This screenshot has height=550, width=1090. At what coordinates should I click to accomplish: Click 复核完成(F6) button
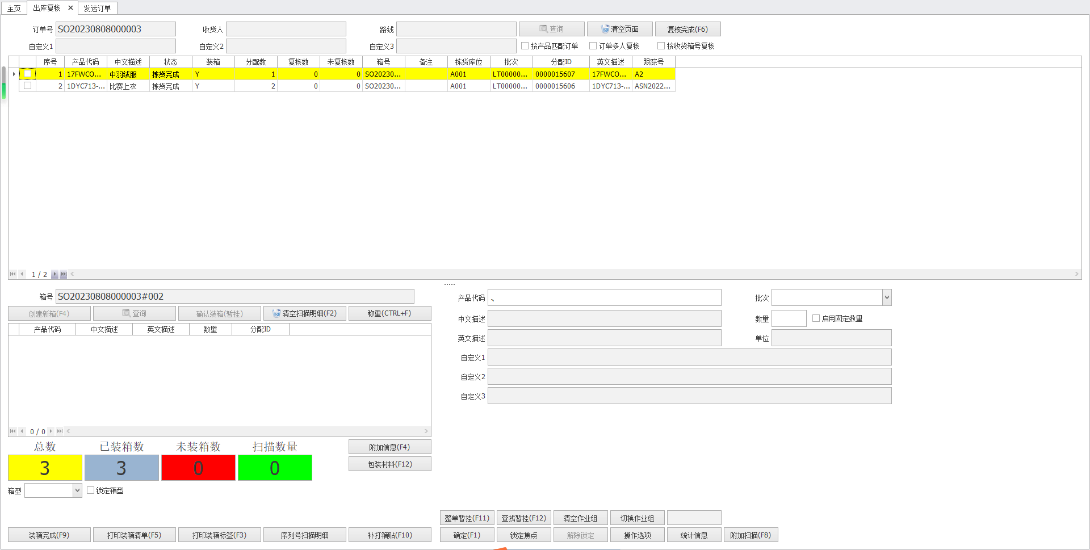(687, 29)
